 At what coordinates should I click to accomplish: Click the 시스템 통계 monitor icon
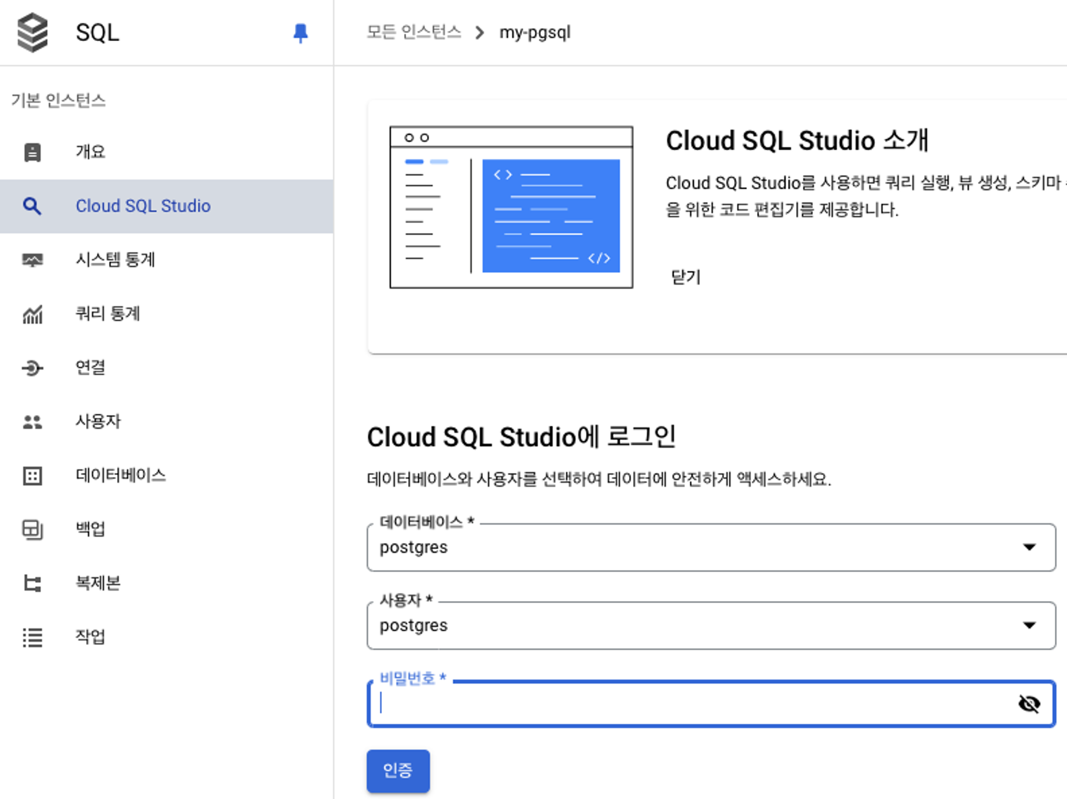[x=33, y=260]
